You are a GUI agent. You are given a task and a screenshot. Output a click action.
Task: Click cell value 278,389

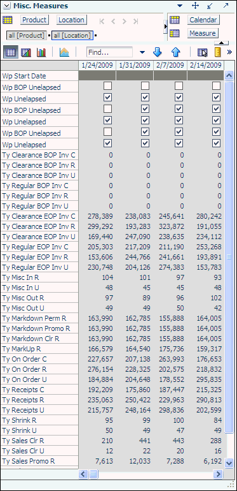point(100,216)
